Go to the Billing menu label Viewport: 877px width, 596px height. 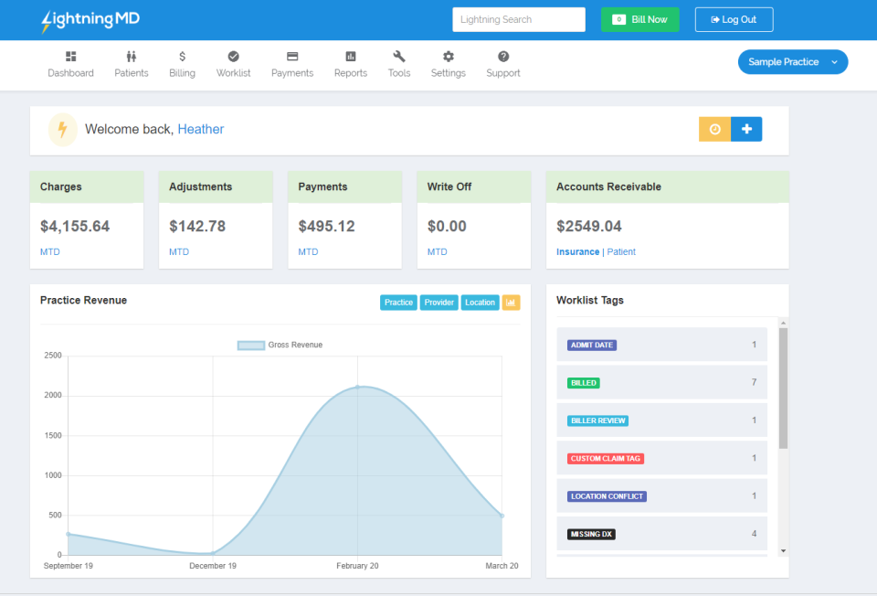[x=183, y=73]
